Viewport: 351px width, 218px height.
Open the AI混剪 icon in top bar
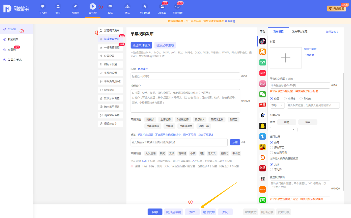[162, 6]
